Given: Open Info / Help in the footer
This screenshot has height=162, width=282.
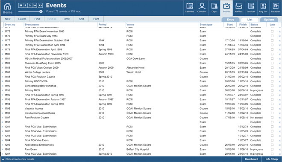Looking at the screenshot, I should click(272, 159).
